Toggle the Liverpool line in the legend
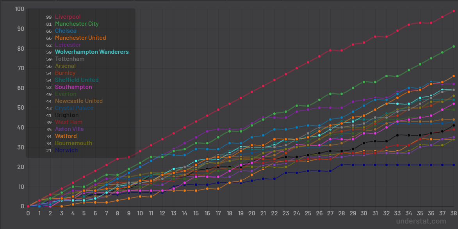 click(68, 17)
